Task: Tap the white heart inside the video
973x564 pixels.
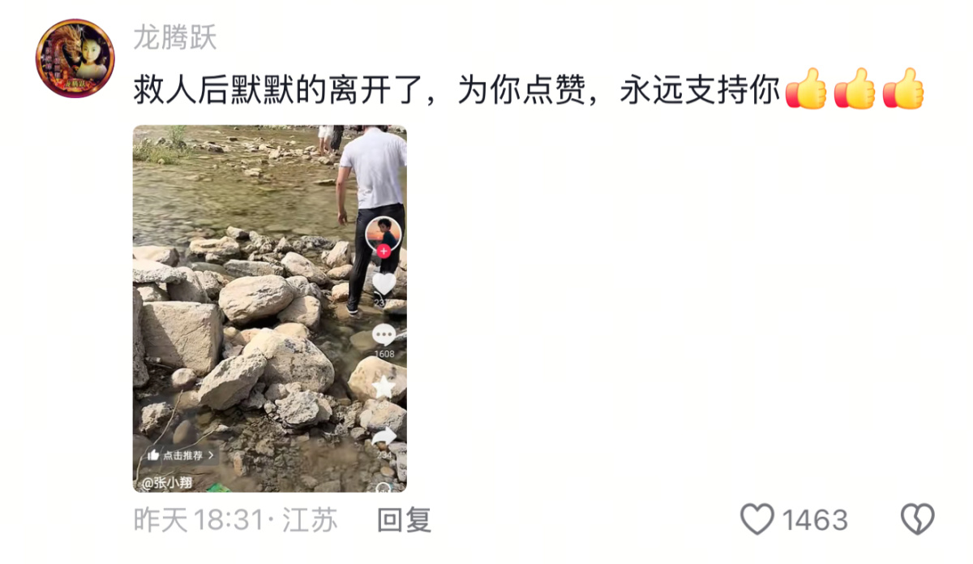Action: 384,283
